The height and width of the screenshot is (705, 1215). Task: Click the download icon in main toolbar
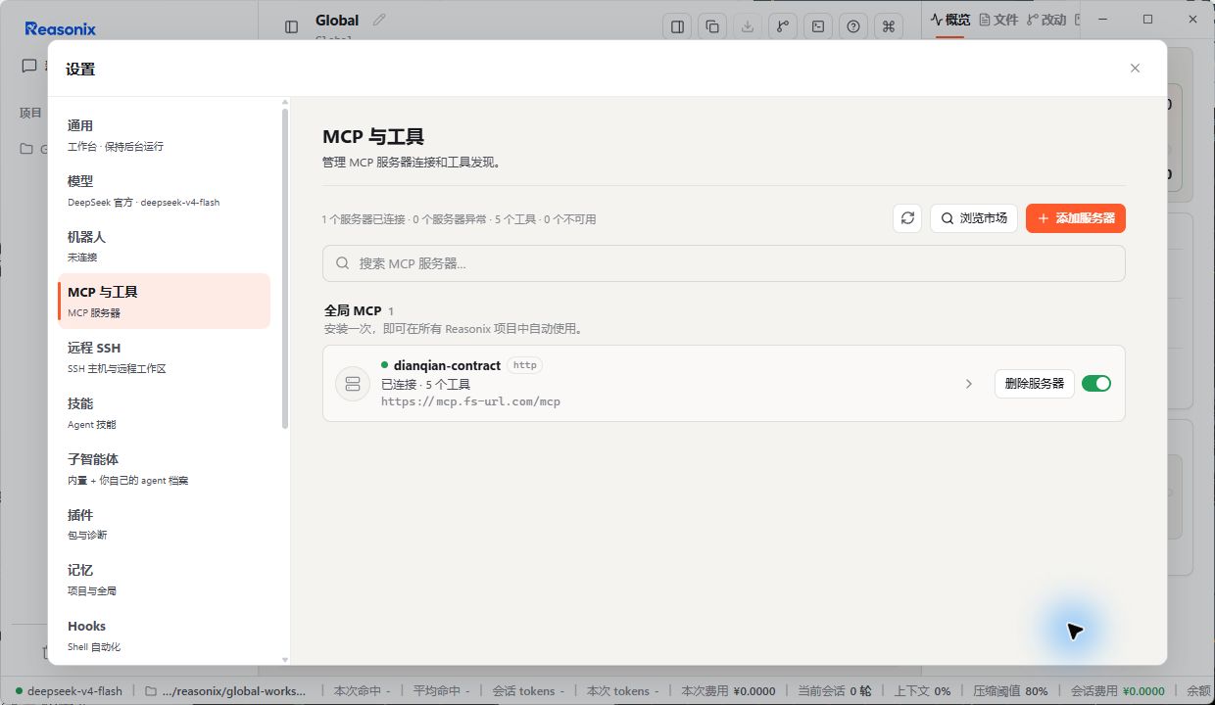click(x=748, y=26)
